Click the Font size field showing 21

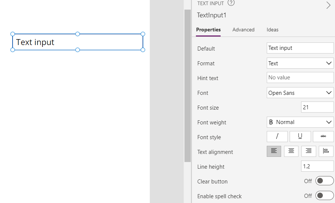[x=317, y=107]
